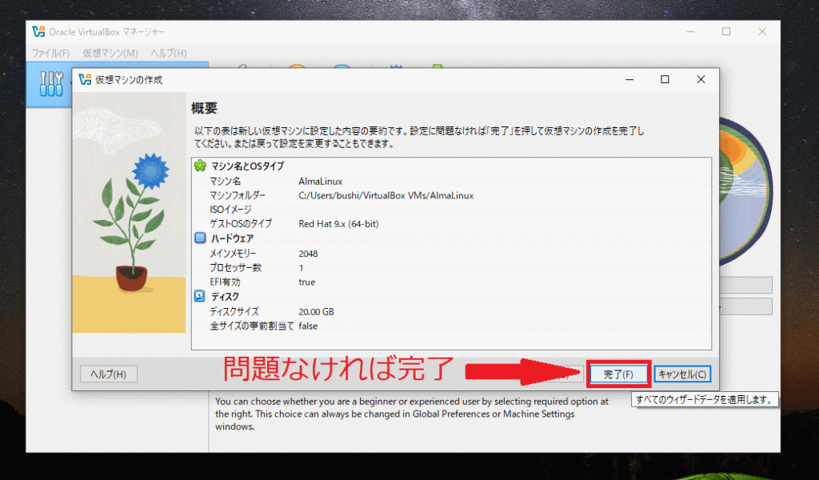The height and width of the screenshot is (480, 819).
Task: Click the pre-allocation value false
Action: tap(308, 326)
